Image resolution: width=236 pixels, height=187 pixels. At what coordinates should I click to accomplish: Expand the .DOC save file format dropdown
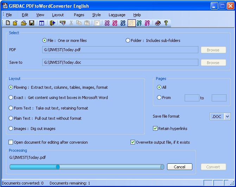coord(227,117)
